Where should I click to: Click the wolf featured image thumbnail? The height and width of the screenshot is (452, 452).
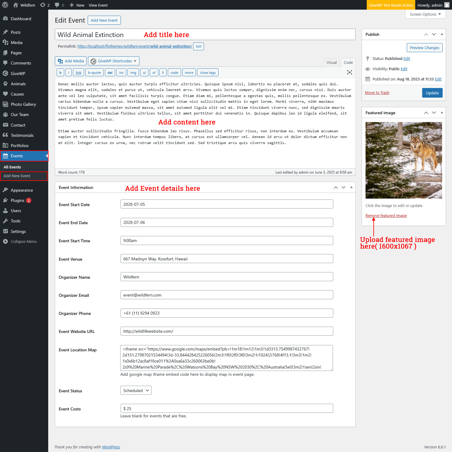[x=403, y=160]
